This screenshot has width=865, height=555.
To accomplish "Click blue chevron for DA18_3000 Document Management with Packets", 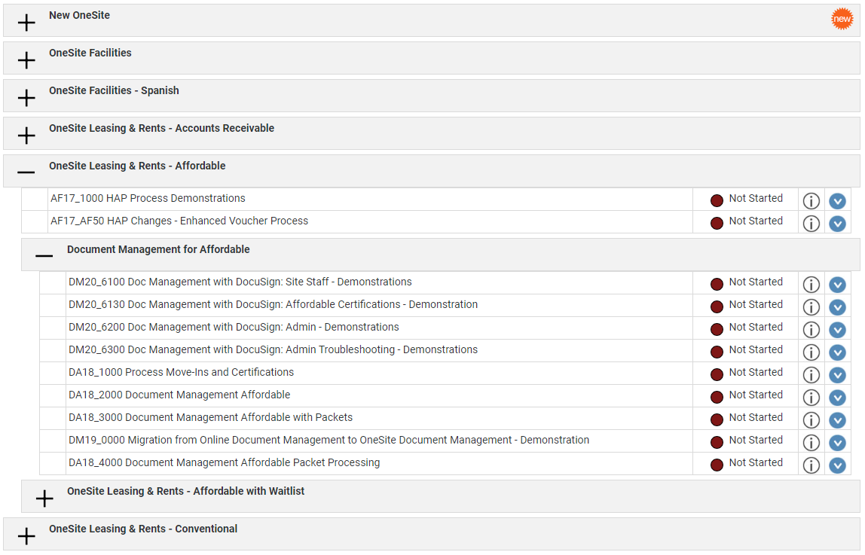I will tap(837, 420).
